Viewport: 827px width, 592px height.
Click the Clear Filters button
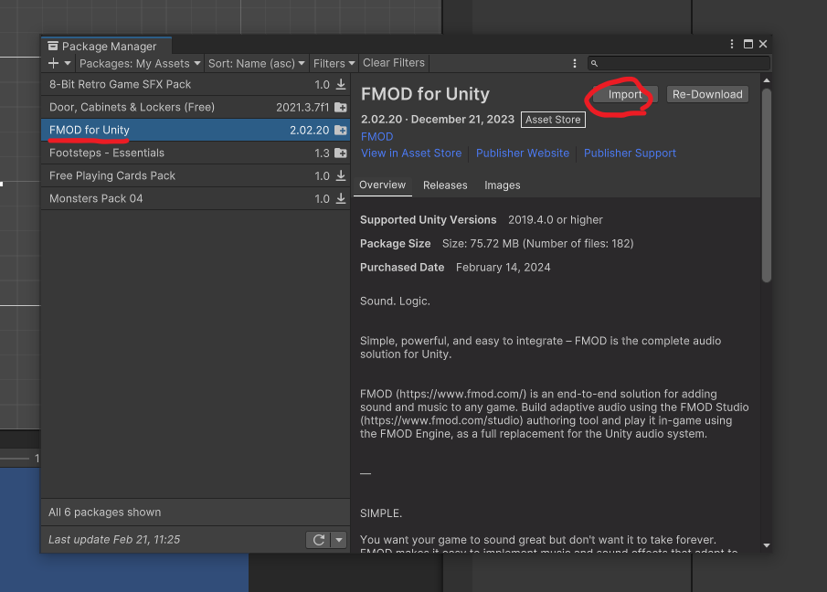[x=394, y=63]
